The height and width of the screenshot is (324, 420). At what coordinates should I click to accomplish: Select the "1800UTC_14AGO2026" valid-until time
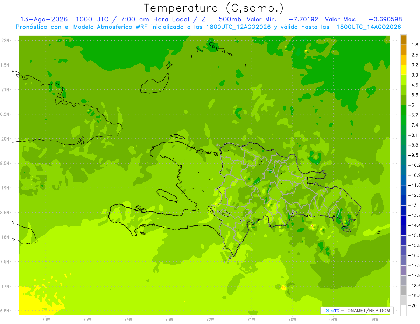369,27
